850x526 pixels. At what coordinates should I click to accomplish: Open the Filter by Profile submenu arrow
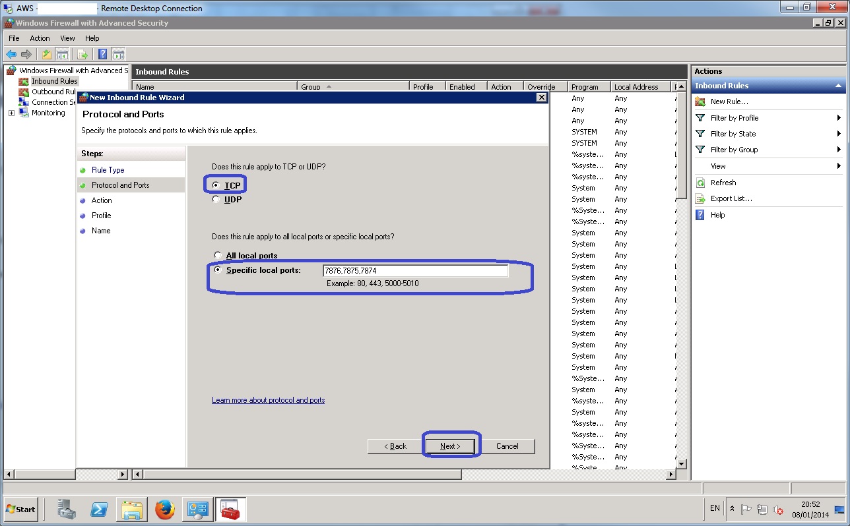pyautogui.click(x=839, y=118)
